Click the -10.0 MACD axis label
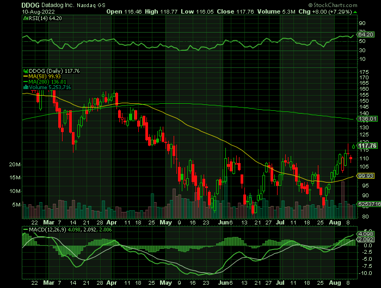Image resolution: width=381 pixels, height=288 pixels. (x=365, y=273)
